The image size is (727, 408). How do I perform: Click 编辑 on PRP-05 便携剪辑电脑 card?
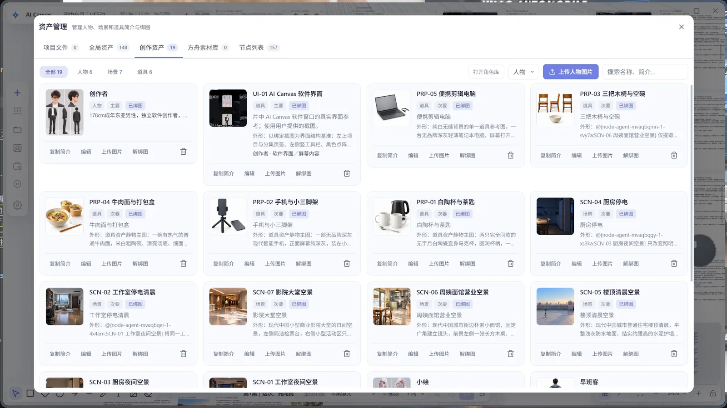[x=413, y=155]
